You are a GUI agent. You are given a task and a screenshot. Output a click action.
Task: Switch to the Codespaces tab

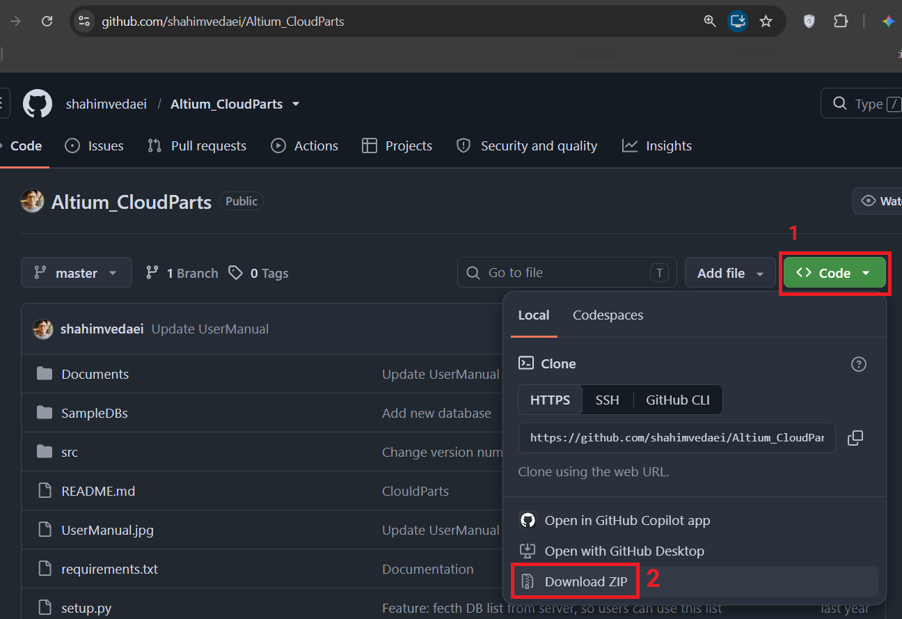pos(608,315)
